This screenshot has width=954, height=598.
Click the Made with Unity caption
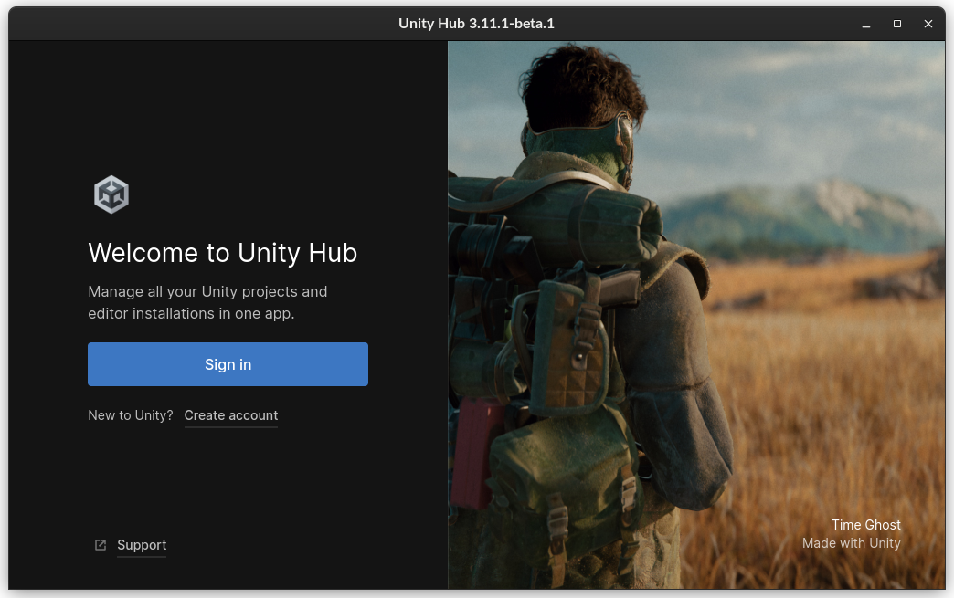(851, 543)
